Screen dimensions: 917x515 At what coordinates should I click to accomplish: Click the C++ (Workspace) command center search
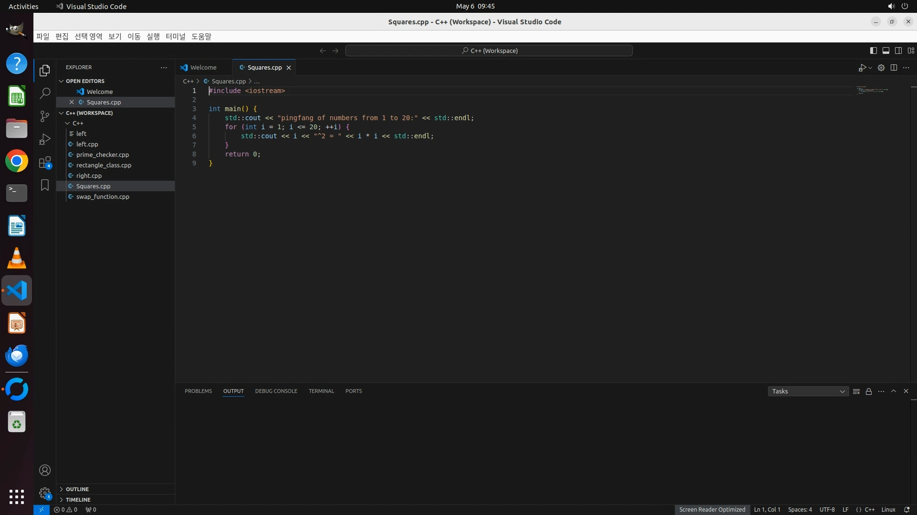(x=489, y=51)
